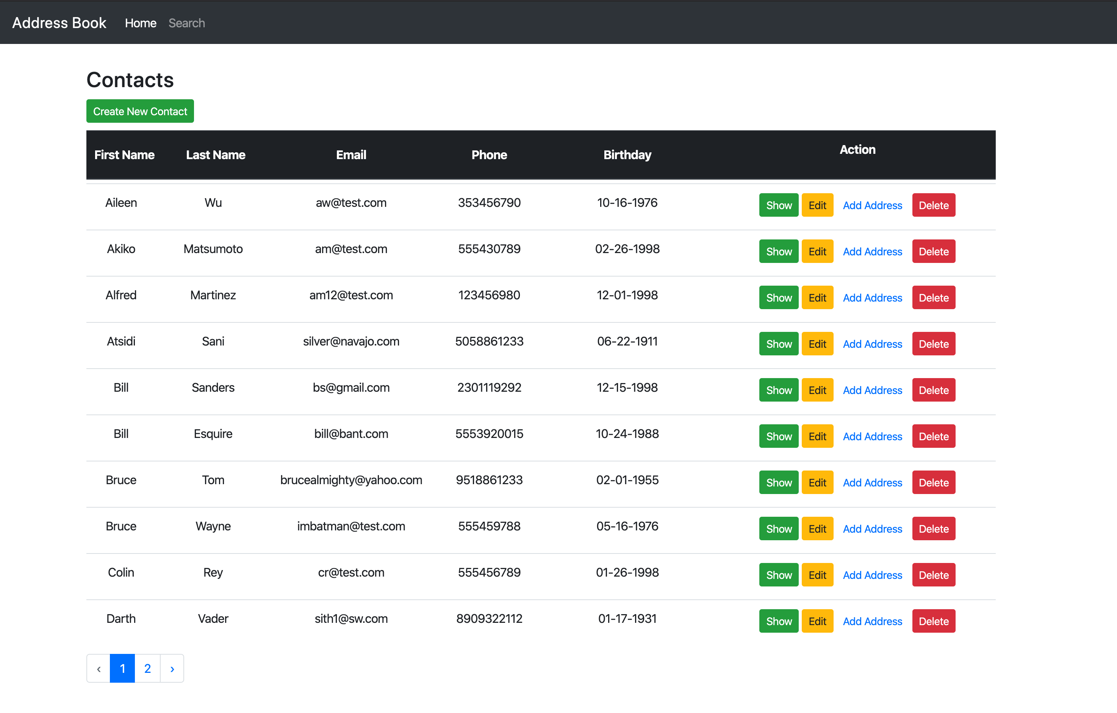The height and width of the screenshot is (713, 1117).
Task: Show Bruce Wayne's contact
Action: pyautogui.click(x=779, y=529)
